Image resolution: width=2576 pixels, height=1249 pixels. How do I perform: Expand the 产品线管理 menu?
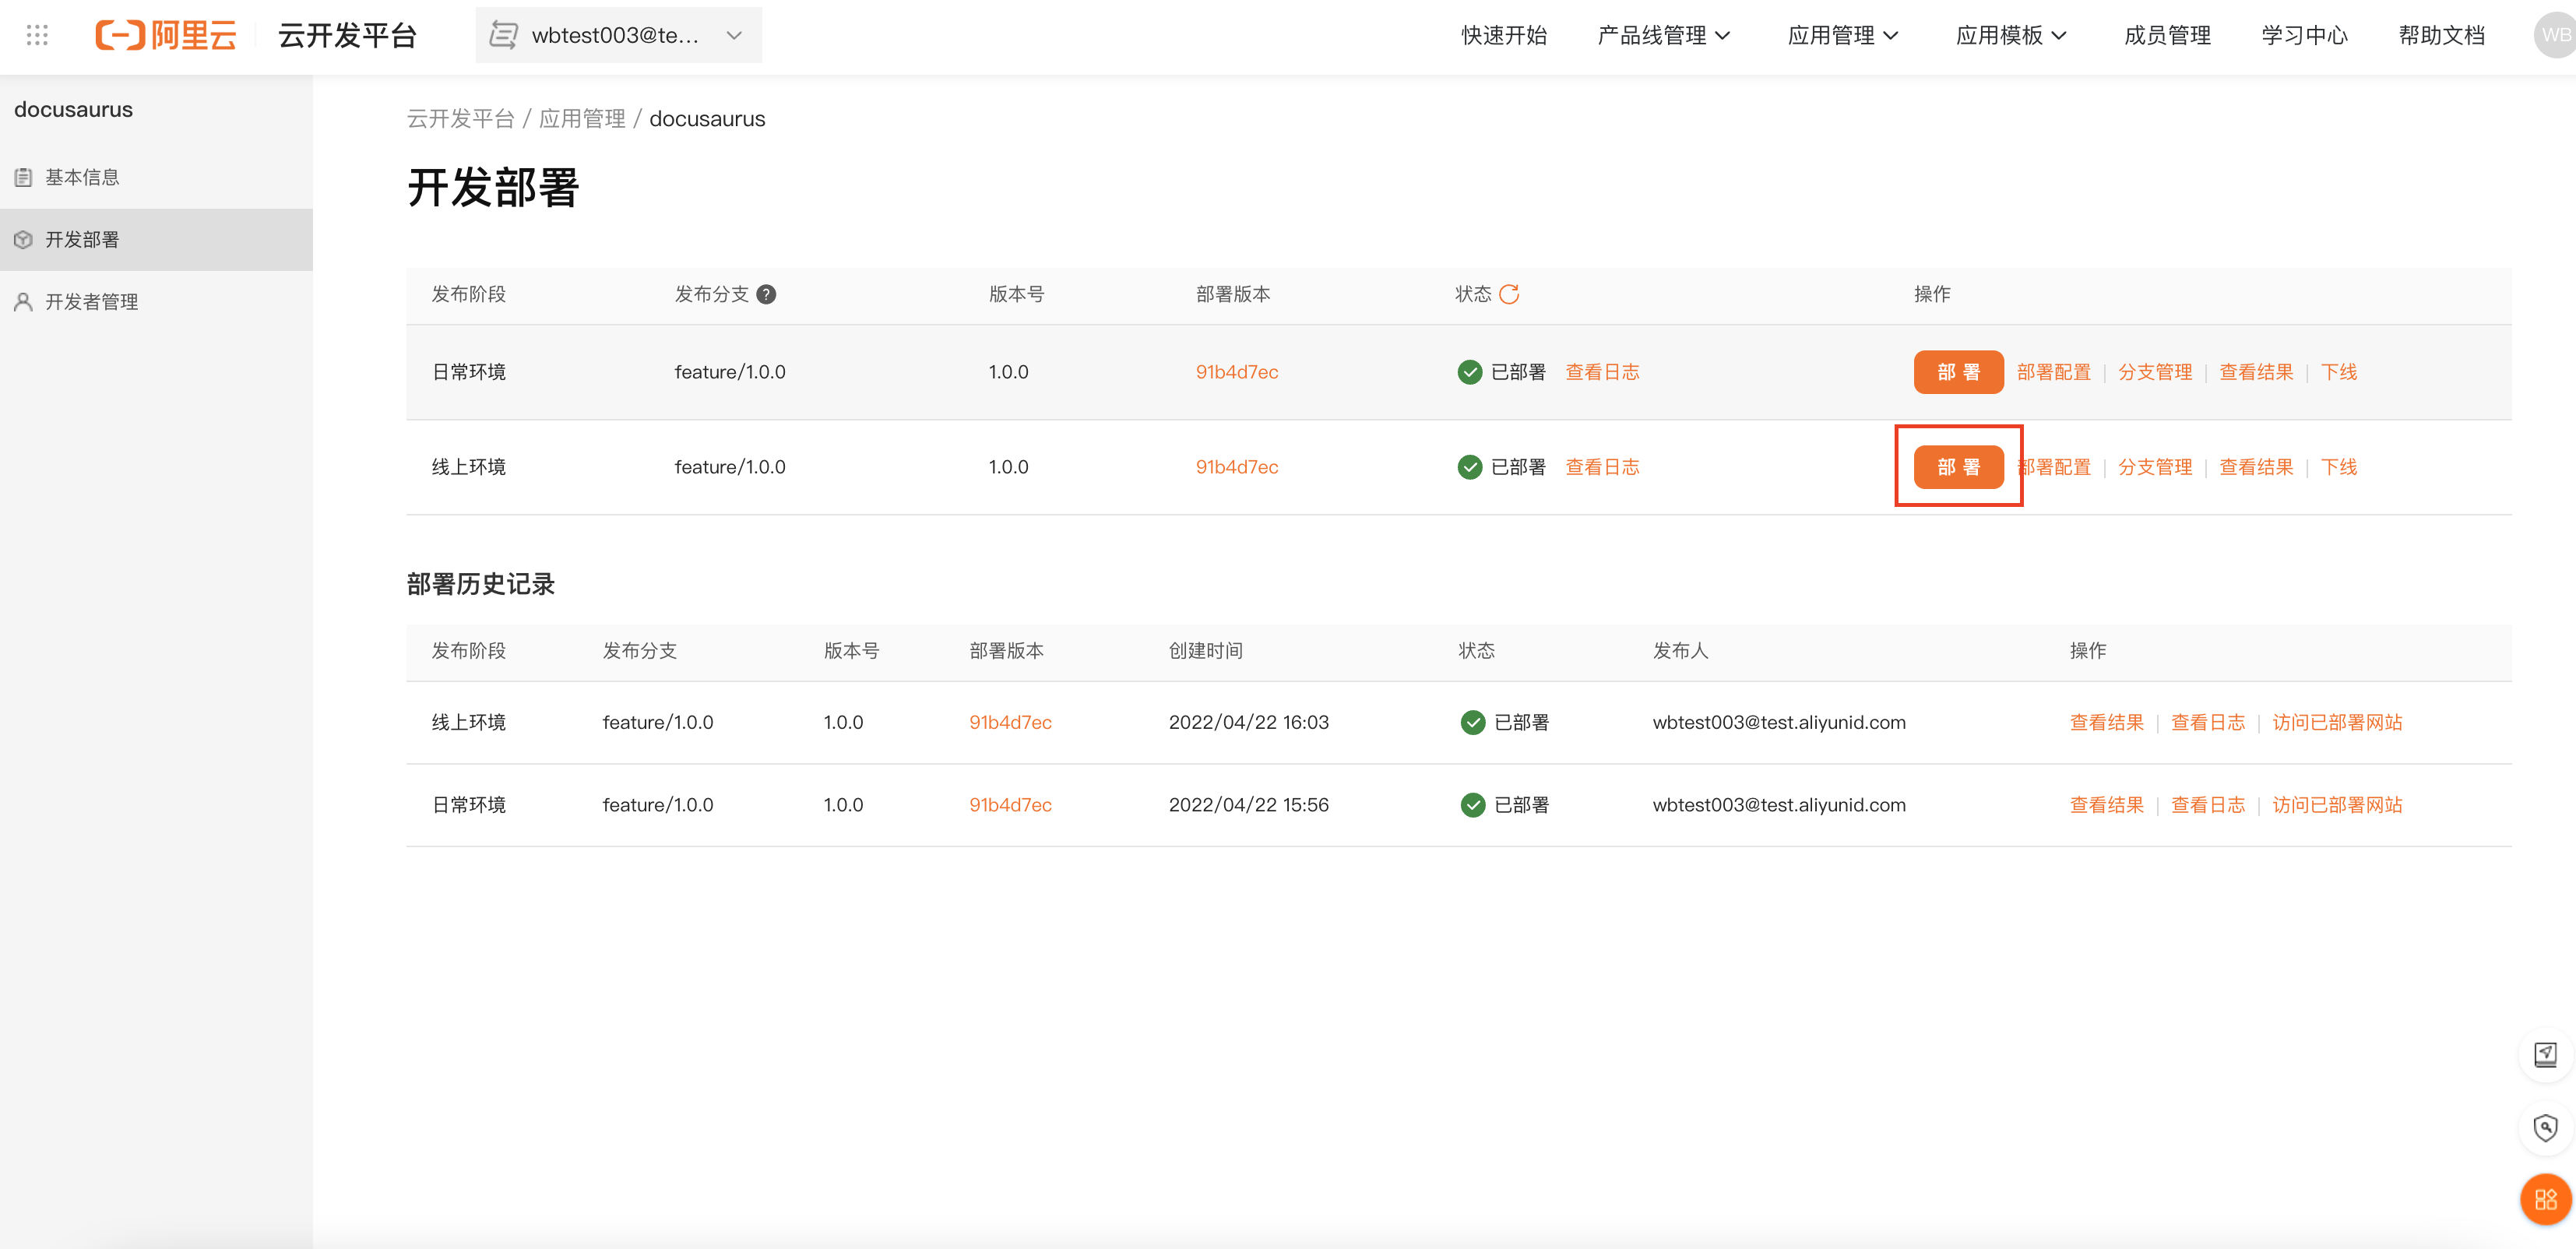[x=1663, y=35]
